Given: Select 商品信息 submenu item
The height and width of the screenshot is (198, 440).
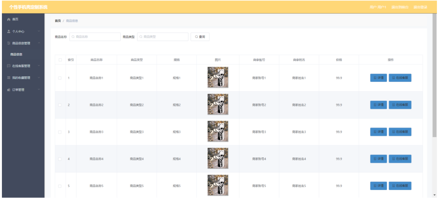Looking at the screenshot, I should (x=23, y=54).
